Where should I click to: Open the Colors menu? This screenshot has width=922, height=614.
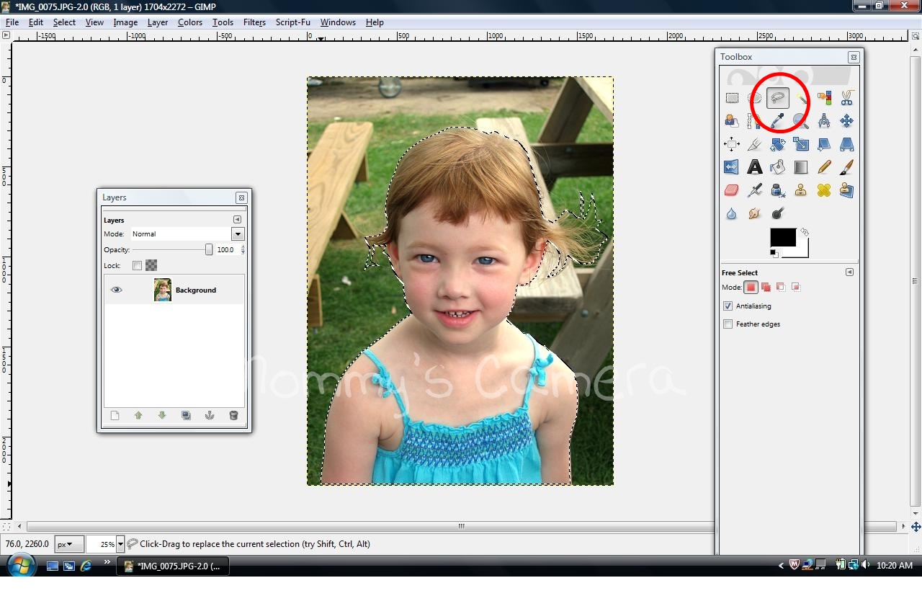pyautogui.click(x=190, y=22)
